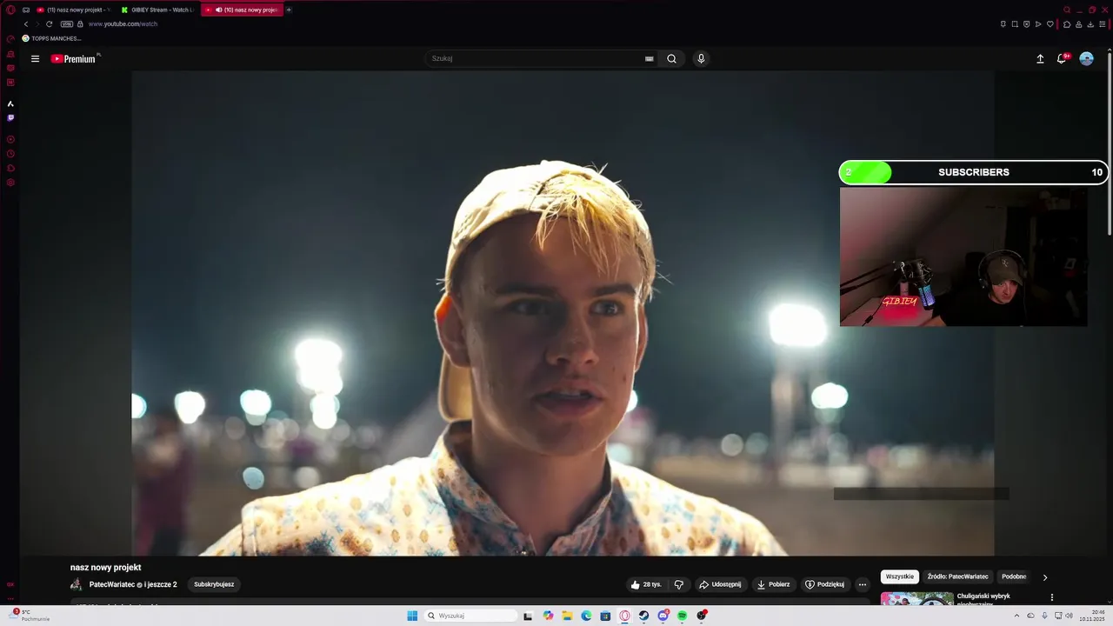Click the address bar URL youtube.com/watch
Screen dimensions: 1113x626
[x=123, y=24]
